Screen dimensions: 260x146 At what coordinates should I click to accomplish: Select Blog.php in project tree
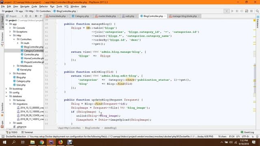19,77
